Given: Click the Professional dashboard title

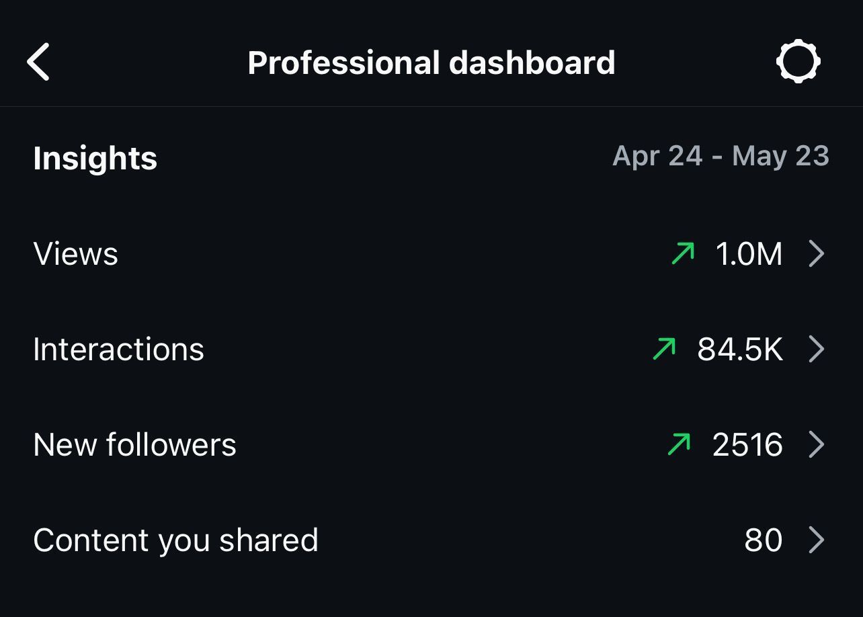Looking at the screenshot, I should coord(431,63).
